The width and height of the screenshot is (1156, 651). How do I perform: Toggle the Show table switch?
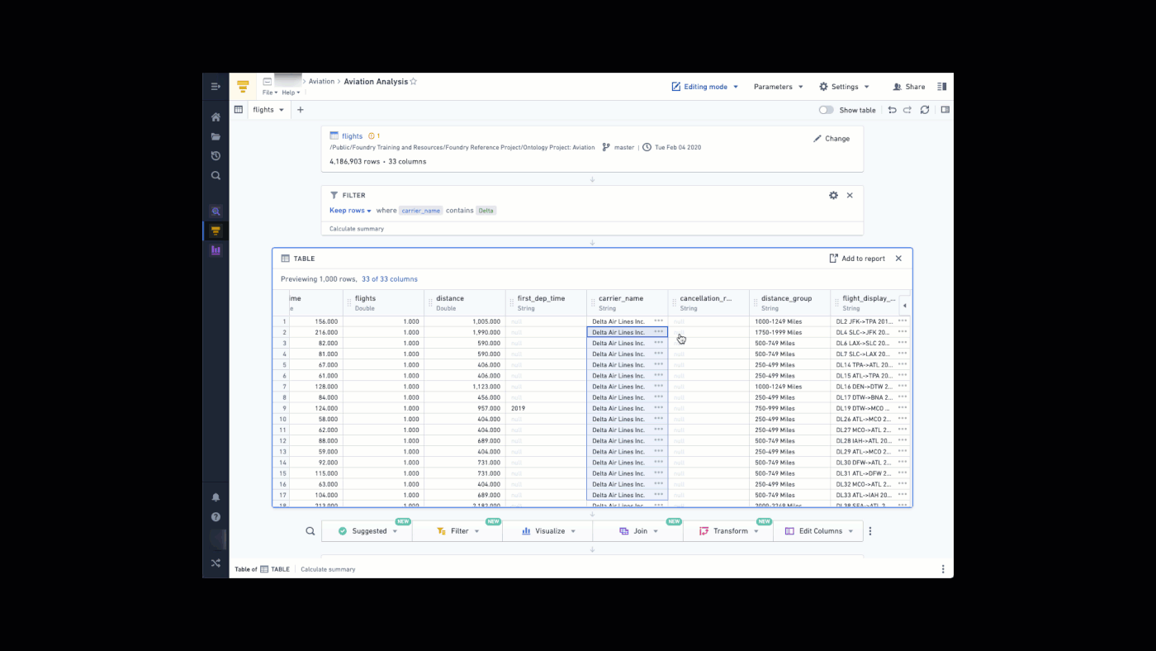pyautogui.click(x=826, y=110)
